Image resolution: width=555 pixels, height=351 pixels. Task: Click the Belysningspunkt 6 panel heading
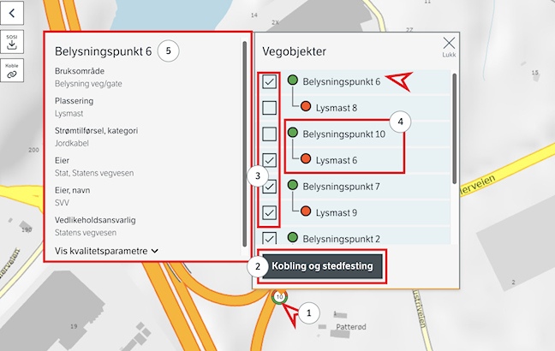pyautogui.click(x=103, y=51)
